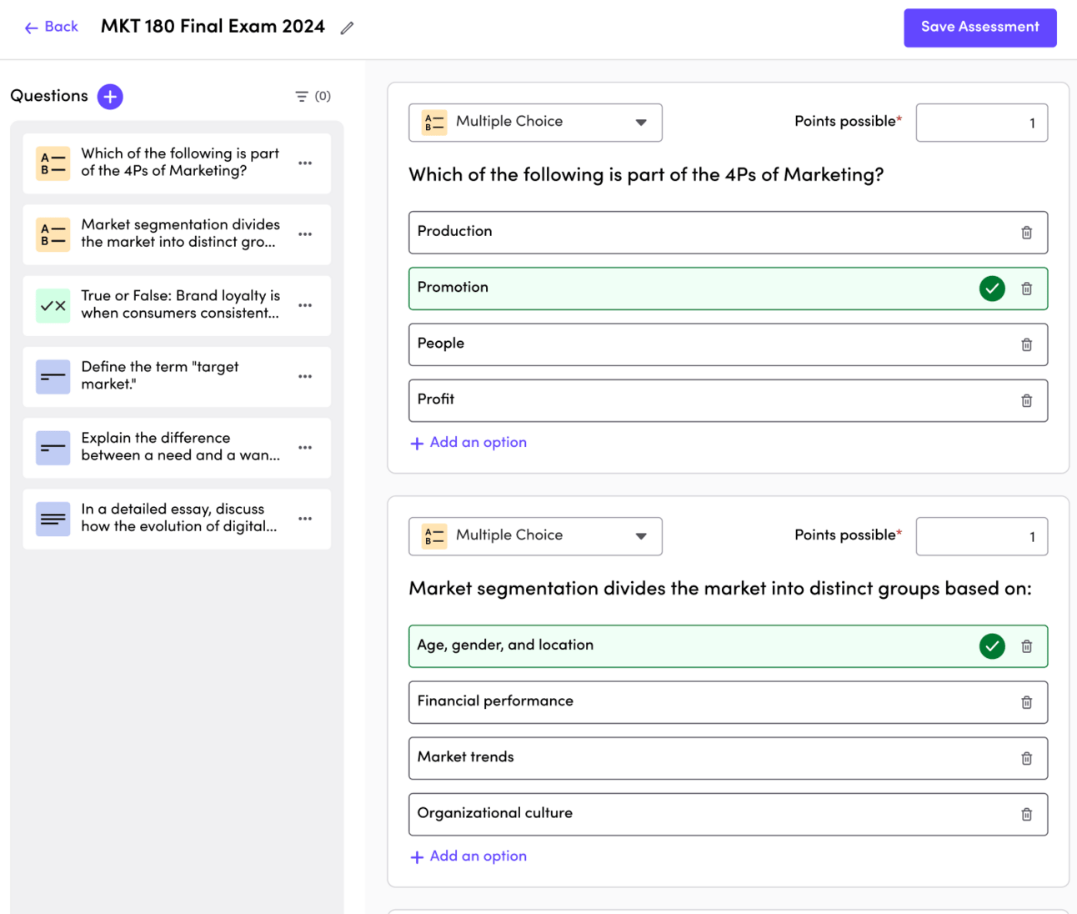The width and height of the screenshot is (1077, 914).
Task: Open more options for the 4Ps of Marketing question
Action: point(305,163)
